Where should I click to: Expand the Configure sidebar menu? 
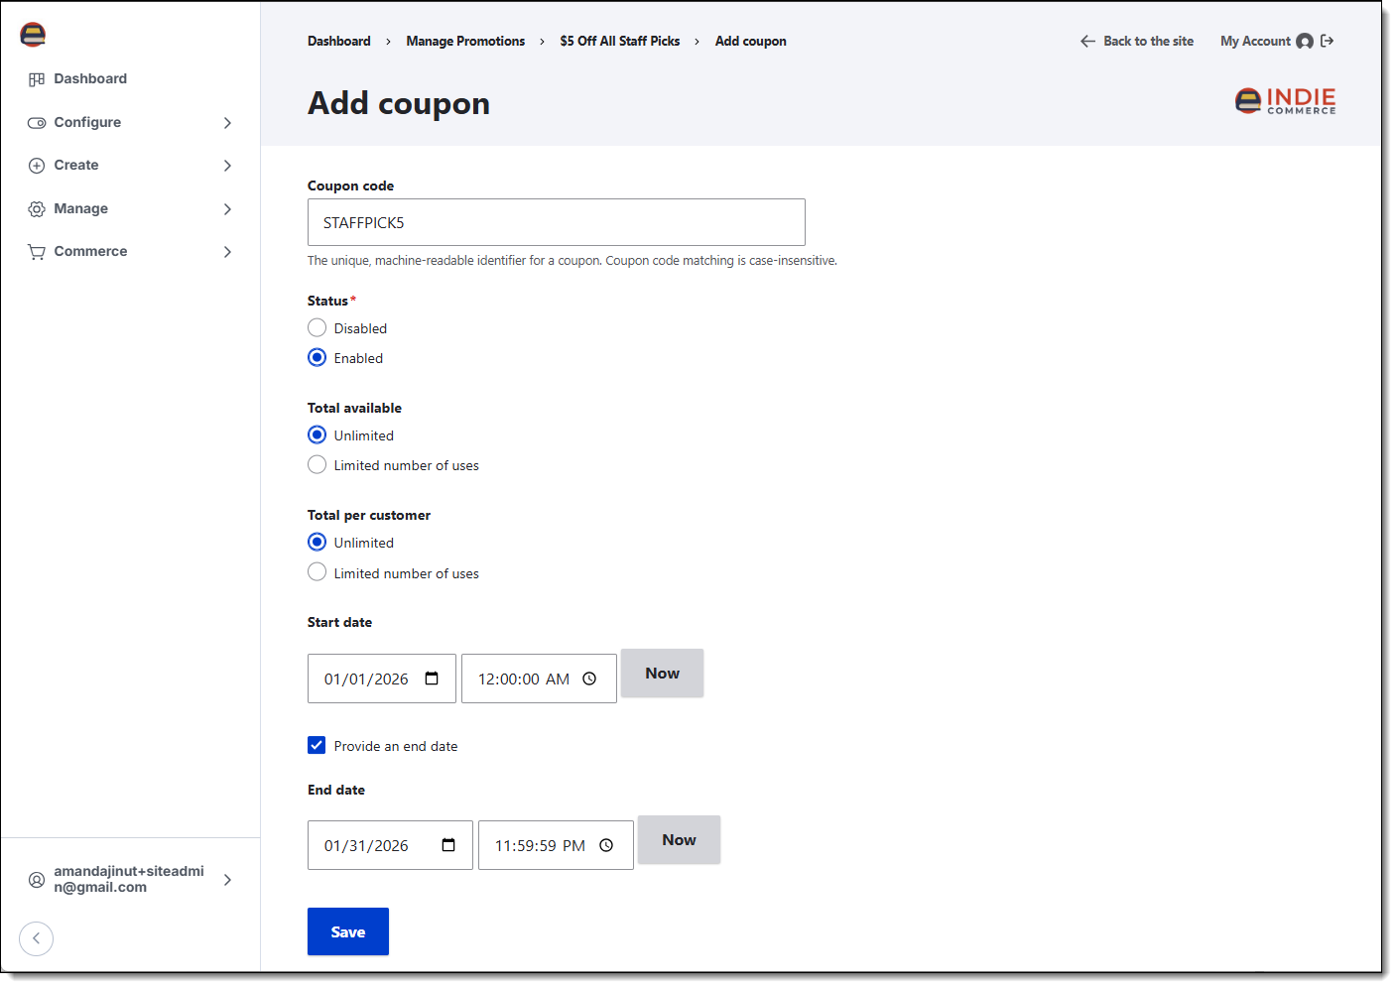(130, 122)
